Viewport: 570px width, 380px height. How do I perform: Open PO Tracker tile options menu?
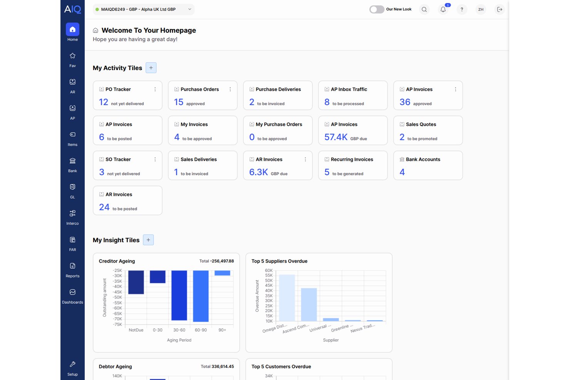(x=155, y=89)
